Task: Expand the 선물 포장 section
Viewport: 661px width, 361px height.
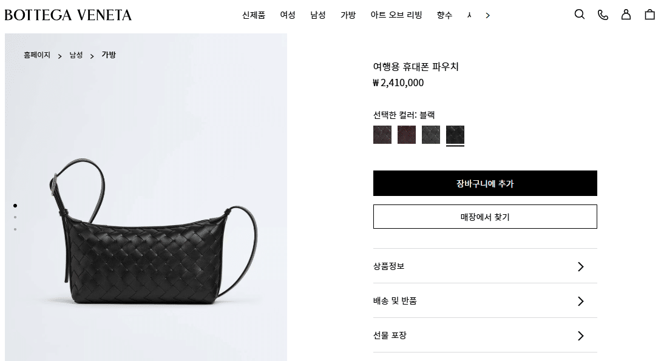Action: pos(485,336)
